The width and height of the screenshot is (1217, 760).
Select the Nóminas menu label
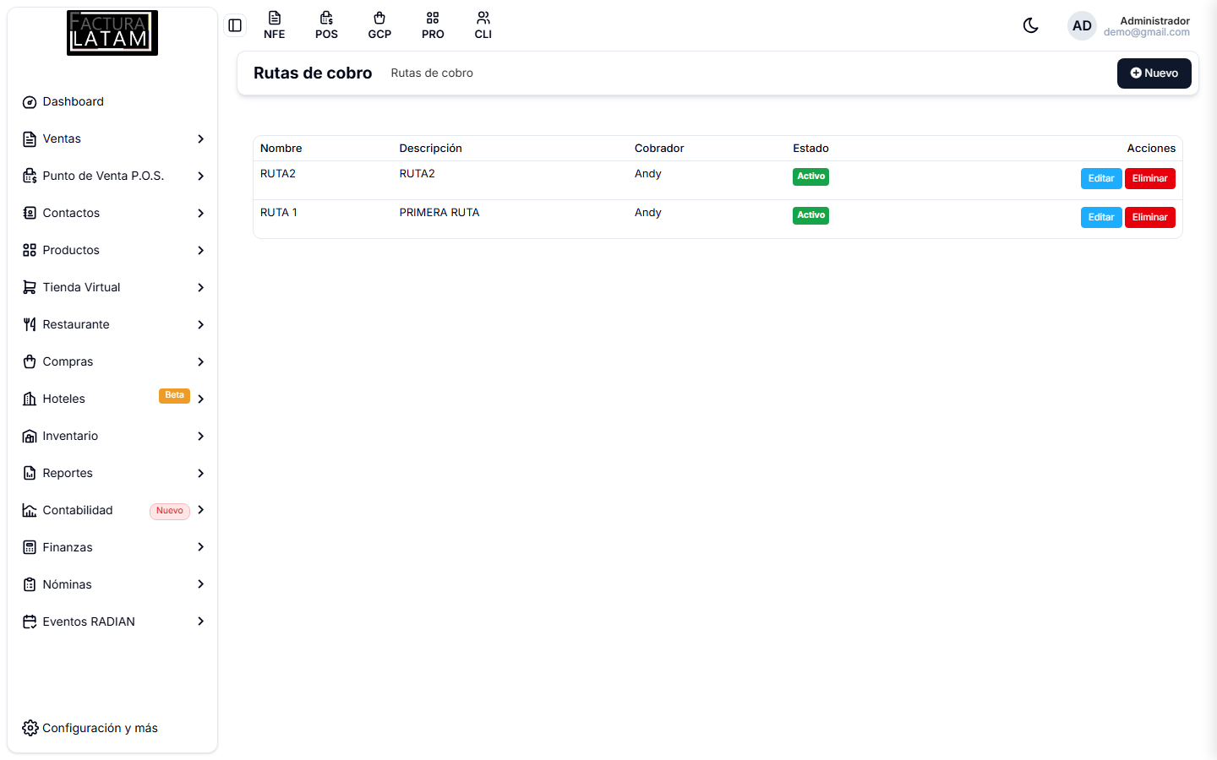pyautogui.click(x=67, y=584)
